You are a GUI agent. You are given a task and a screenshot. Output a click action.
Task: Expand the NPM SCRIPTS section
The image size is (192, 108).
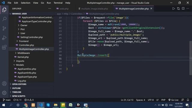pyautogui.click(x=19, y=96)
